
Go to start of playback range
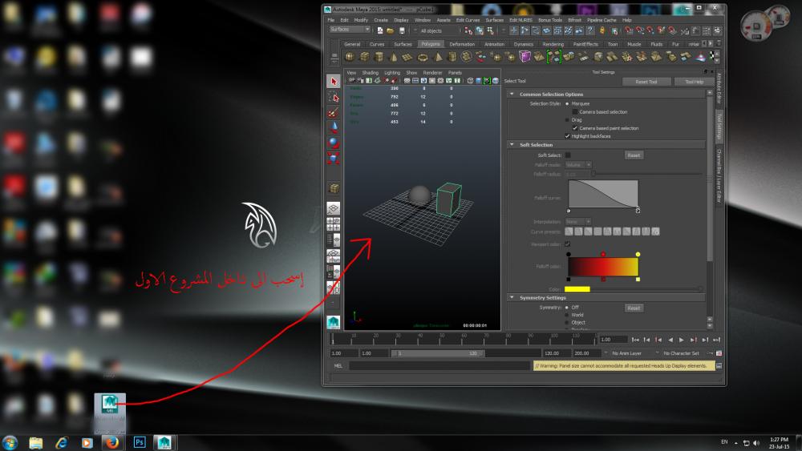(635, 340)
